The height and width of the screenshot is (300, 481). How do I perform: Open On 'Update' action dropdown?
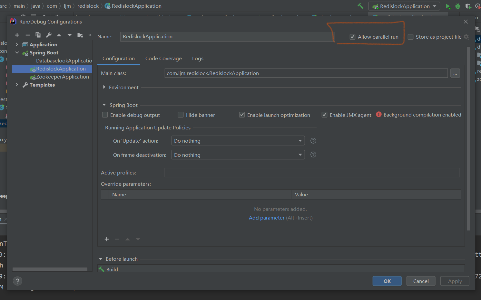[238, 141]
